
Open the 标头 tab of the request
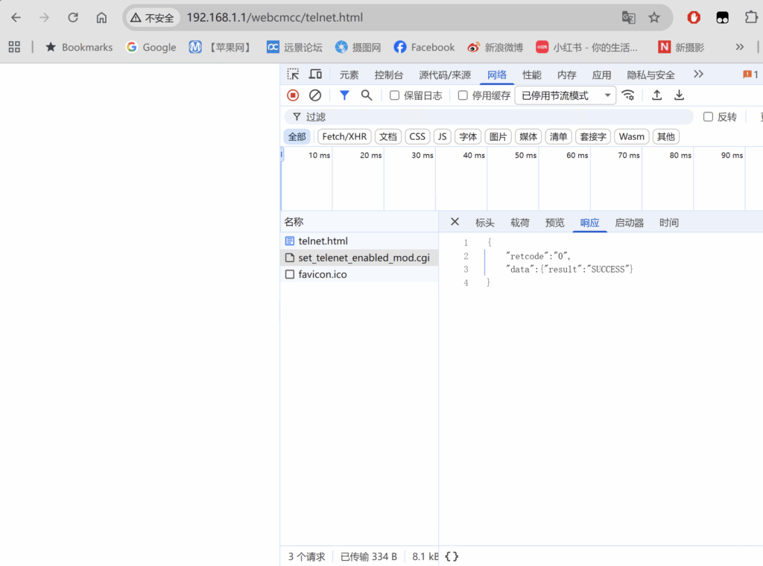pos(484,223)
